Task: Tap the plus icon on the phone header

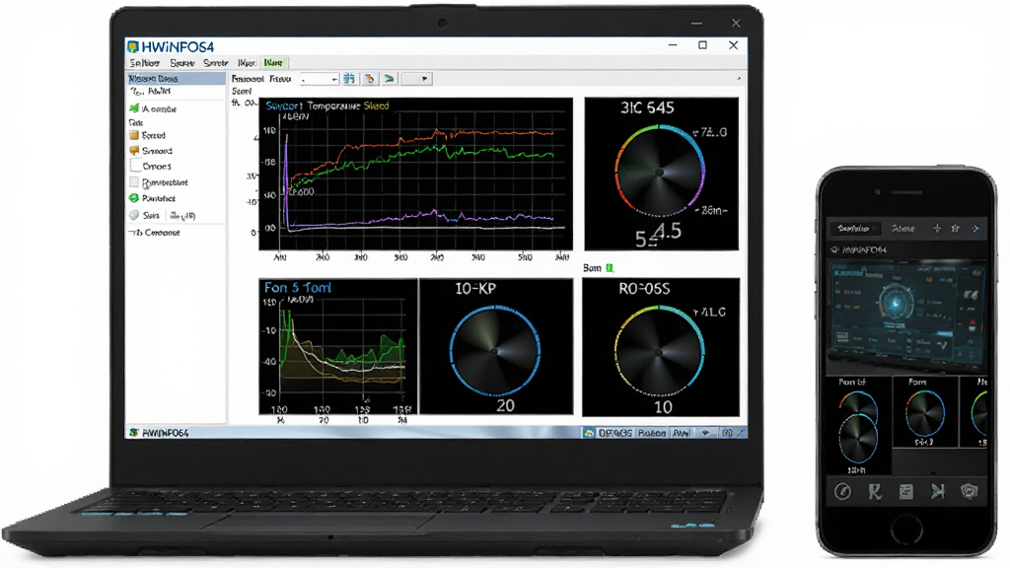Action: (x=937, y=228)
